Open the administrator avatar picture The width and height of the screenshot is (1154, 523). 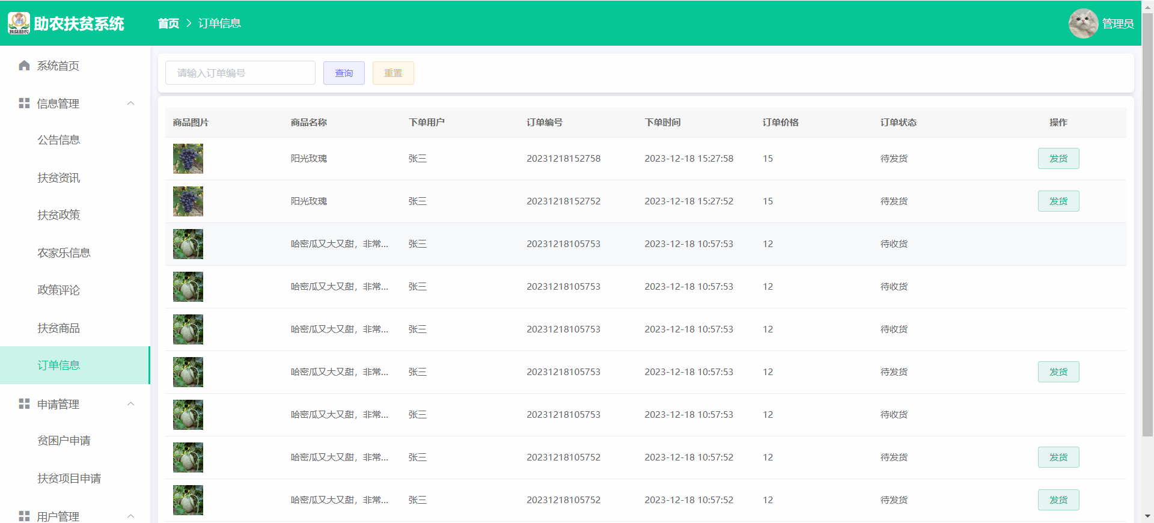(1083, 23)
